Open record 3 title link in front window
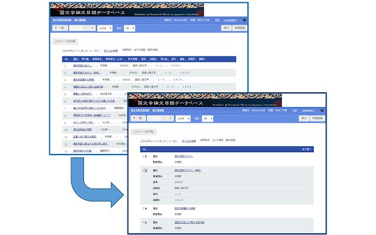Viewport: 376px width, 235px height. [185, 209]
